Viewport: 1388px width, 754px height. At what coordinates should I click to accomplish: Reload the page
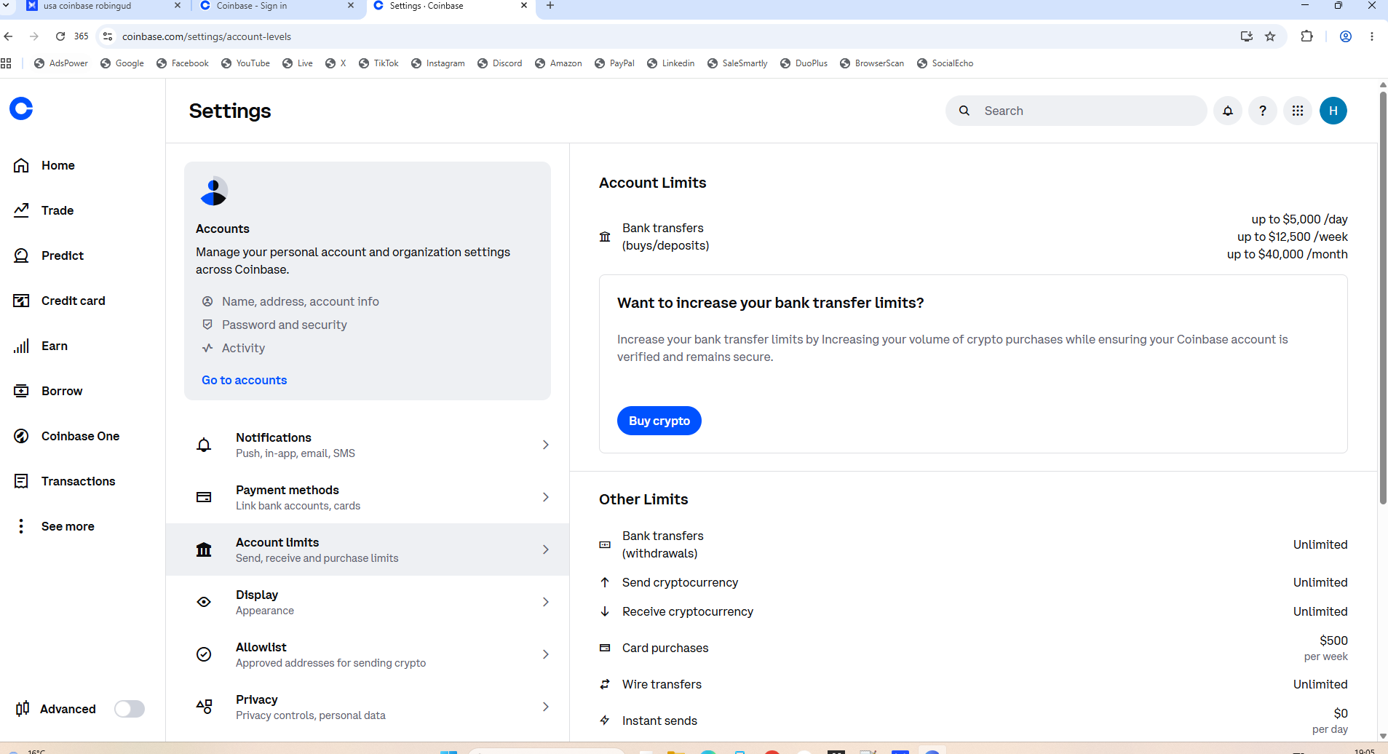(x=60, y=36)
